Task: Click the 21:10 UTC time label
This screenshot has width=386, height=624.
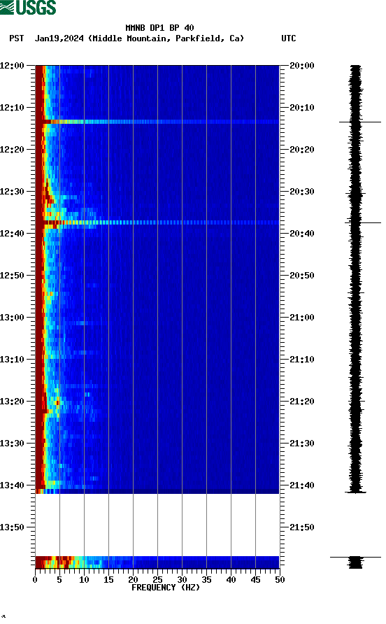Action: [x=302, y=360]
